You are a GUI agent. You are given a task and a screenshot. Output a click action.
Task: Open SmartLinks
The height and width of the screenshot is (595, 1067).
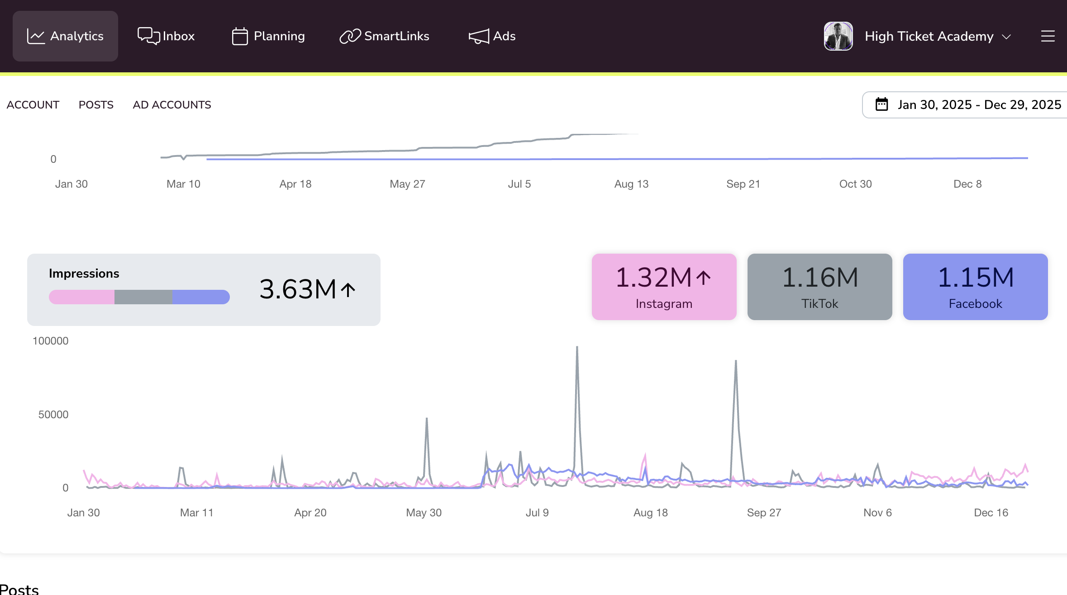click(x=385, y=36)
